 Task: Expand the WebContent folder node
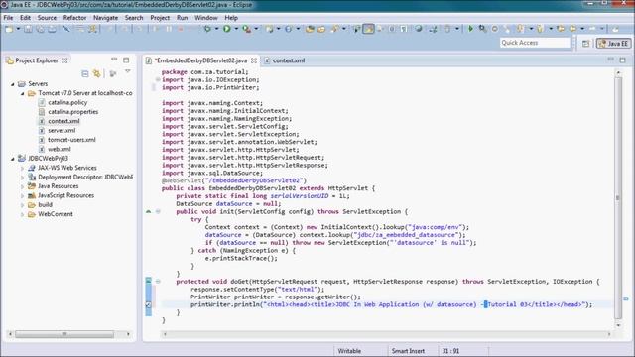(x=23, y=214)
